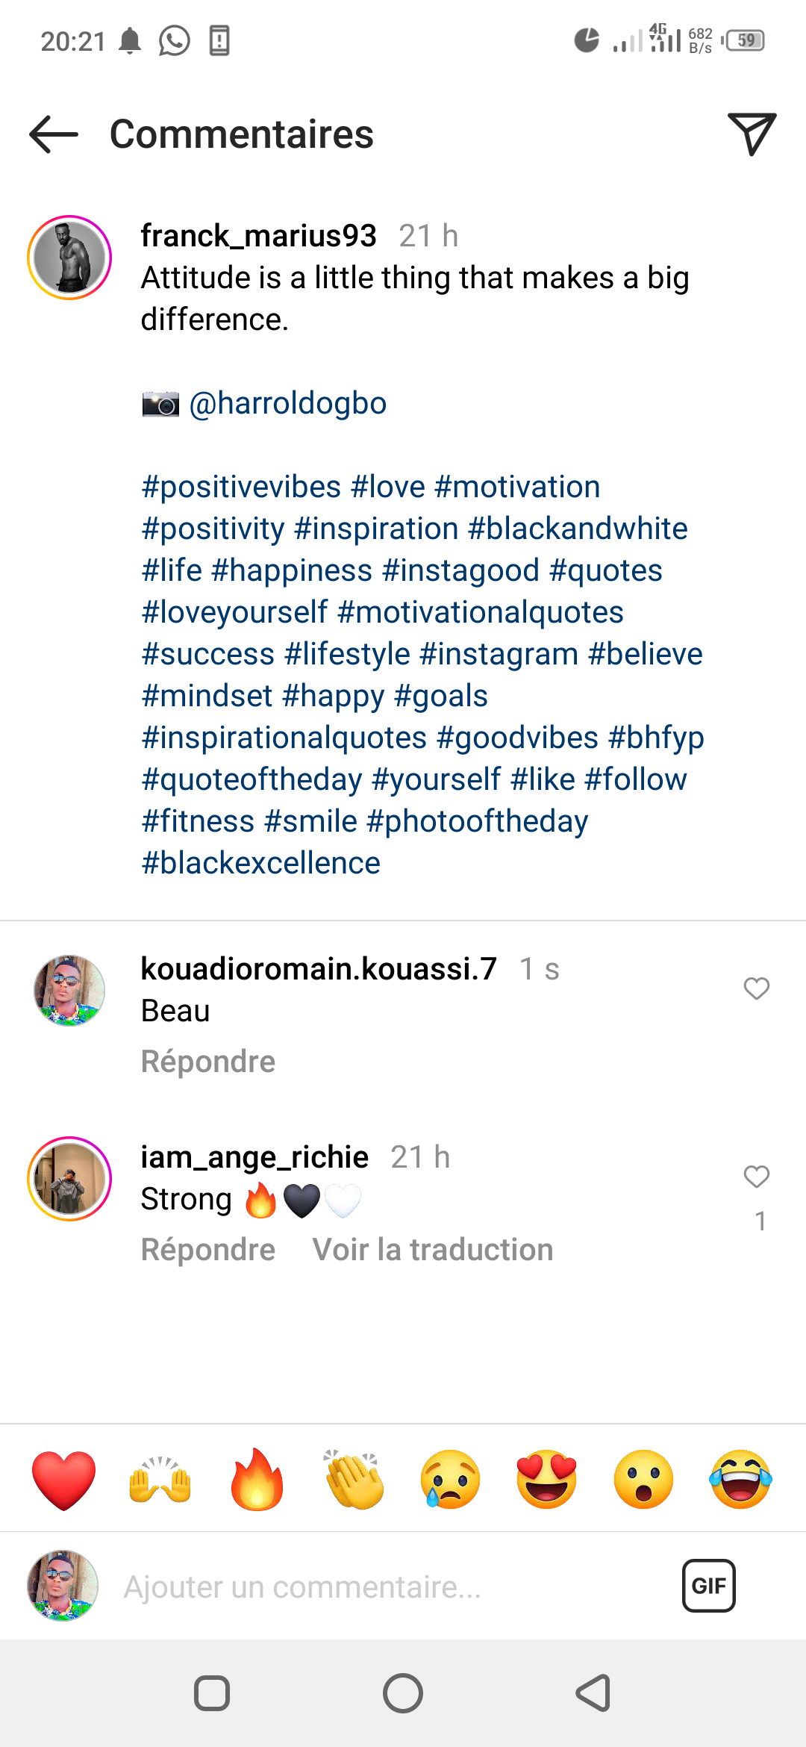Like iam_ange_richie's "Strong" comment
Viewport: 806px width, 1747px height.
(756, 1177)
